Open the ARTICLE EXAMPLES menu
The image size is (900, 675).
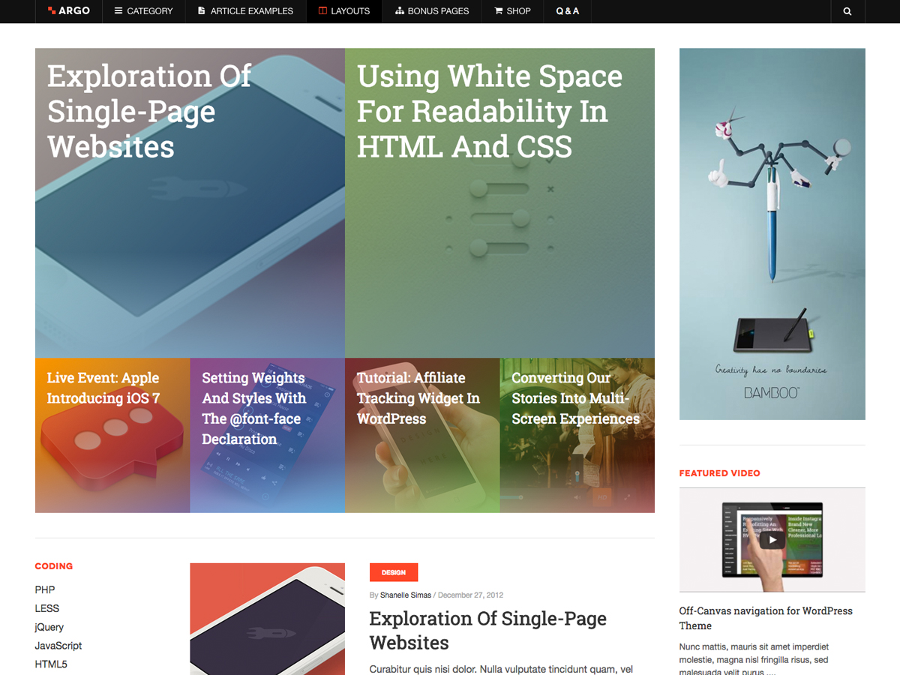246,11
